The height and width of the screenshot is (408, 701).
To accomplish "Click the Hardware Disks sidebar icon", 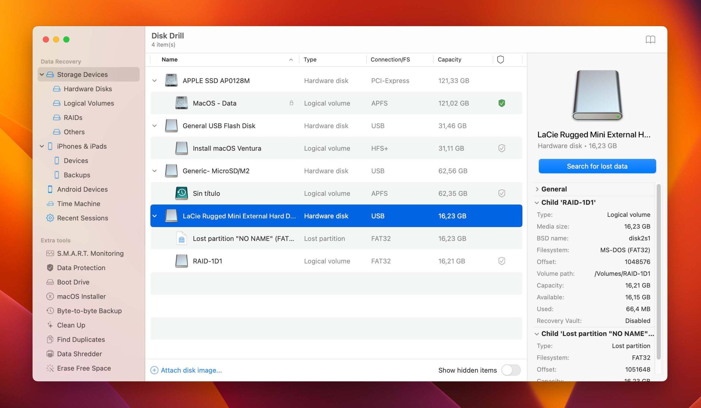I will pyautogui.click(x=57, y=89).
